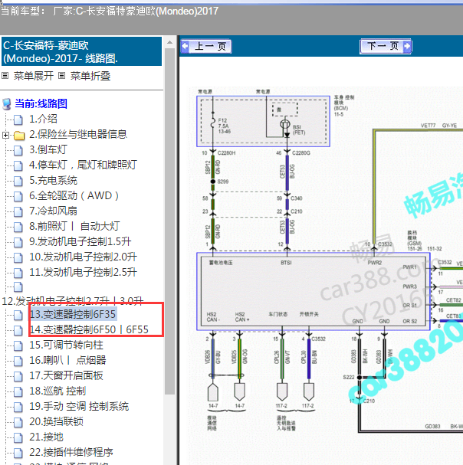Click page icon beside 17.天窗开启面板
This screenshot has height=465, width=463.
[x=18, y=377]
